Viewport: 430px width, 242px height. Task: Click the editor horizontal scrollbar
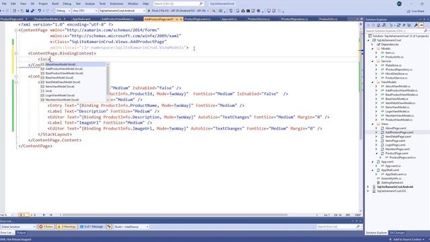click(175, 215)
